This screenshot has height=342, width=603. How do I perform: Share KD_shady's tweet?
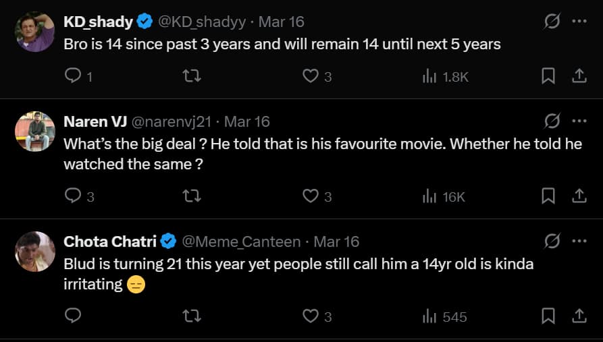pos(579,76)
